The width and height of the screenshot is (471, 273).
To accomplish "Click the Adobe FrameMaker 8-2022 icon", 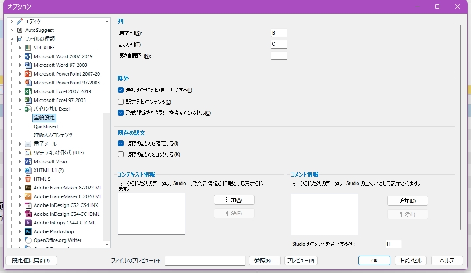I will tap(28, 188).
